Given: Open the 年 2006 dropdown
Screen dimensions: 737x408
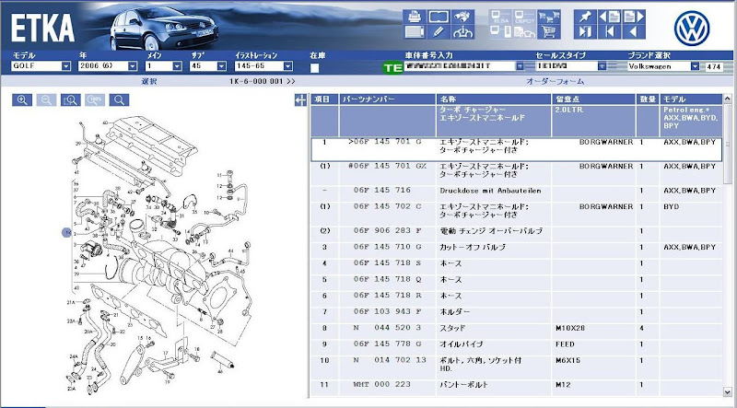Looking at the screenshot, I should (x=133, y=66).
